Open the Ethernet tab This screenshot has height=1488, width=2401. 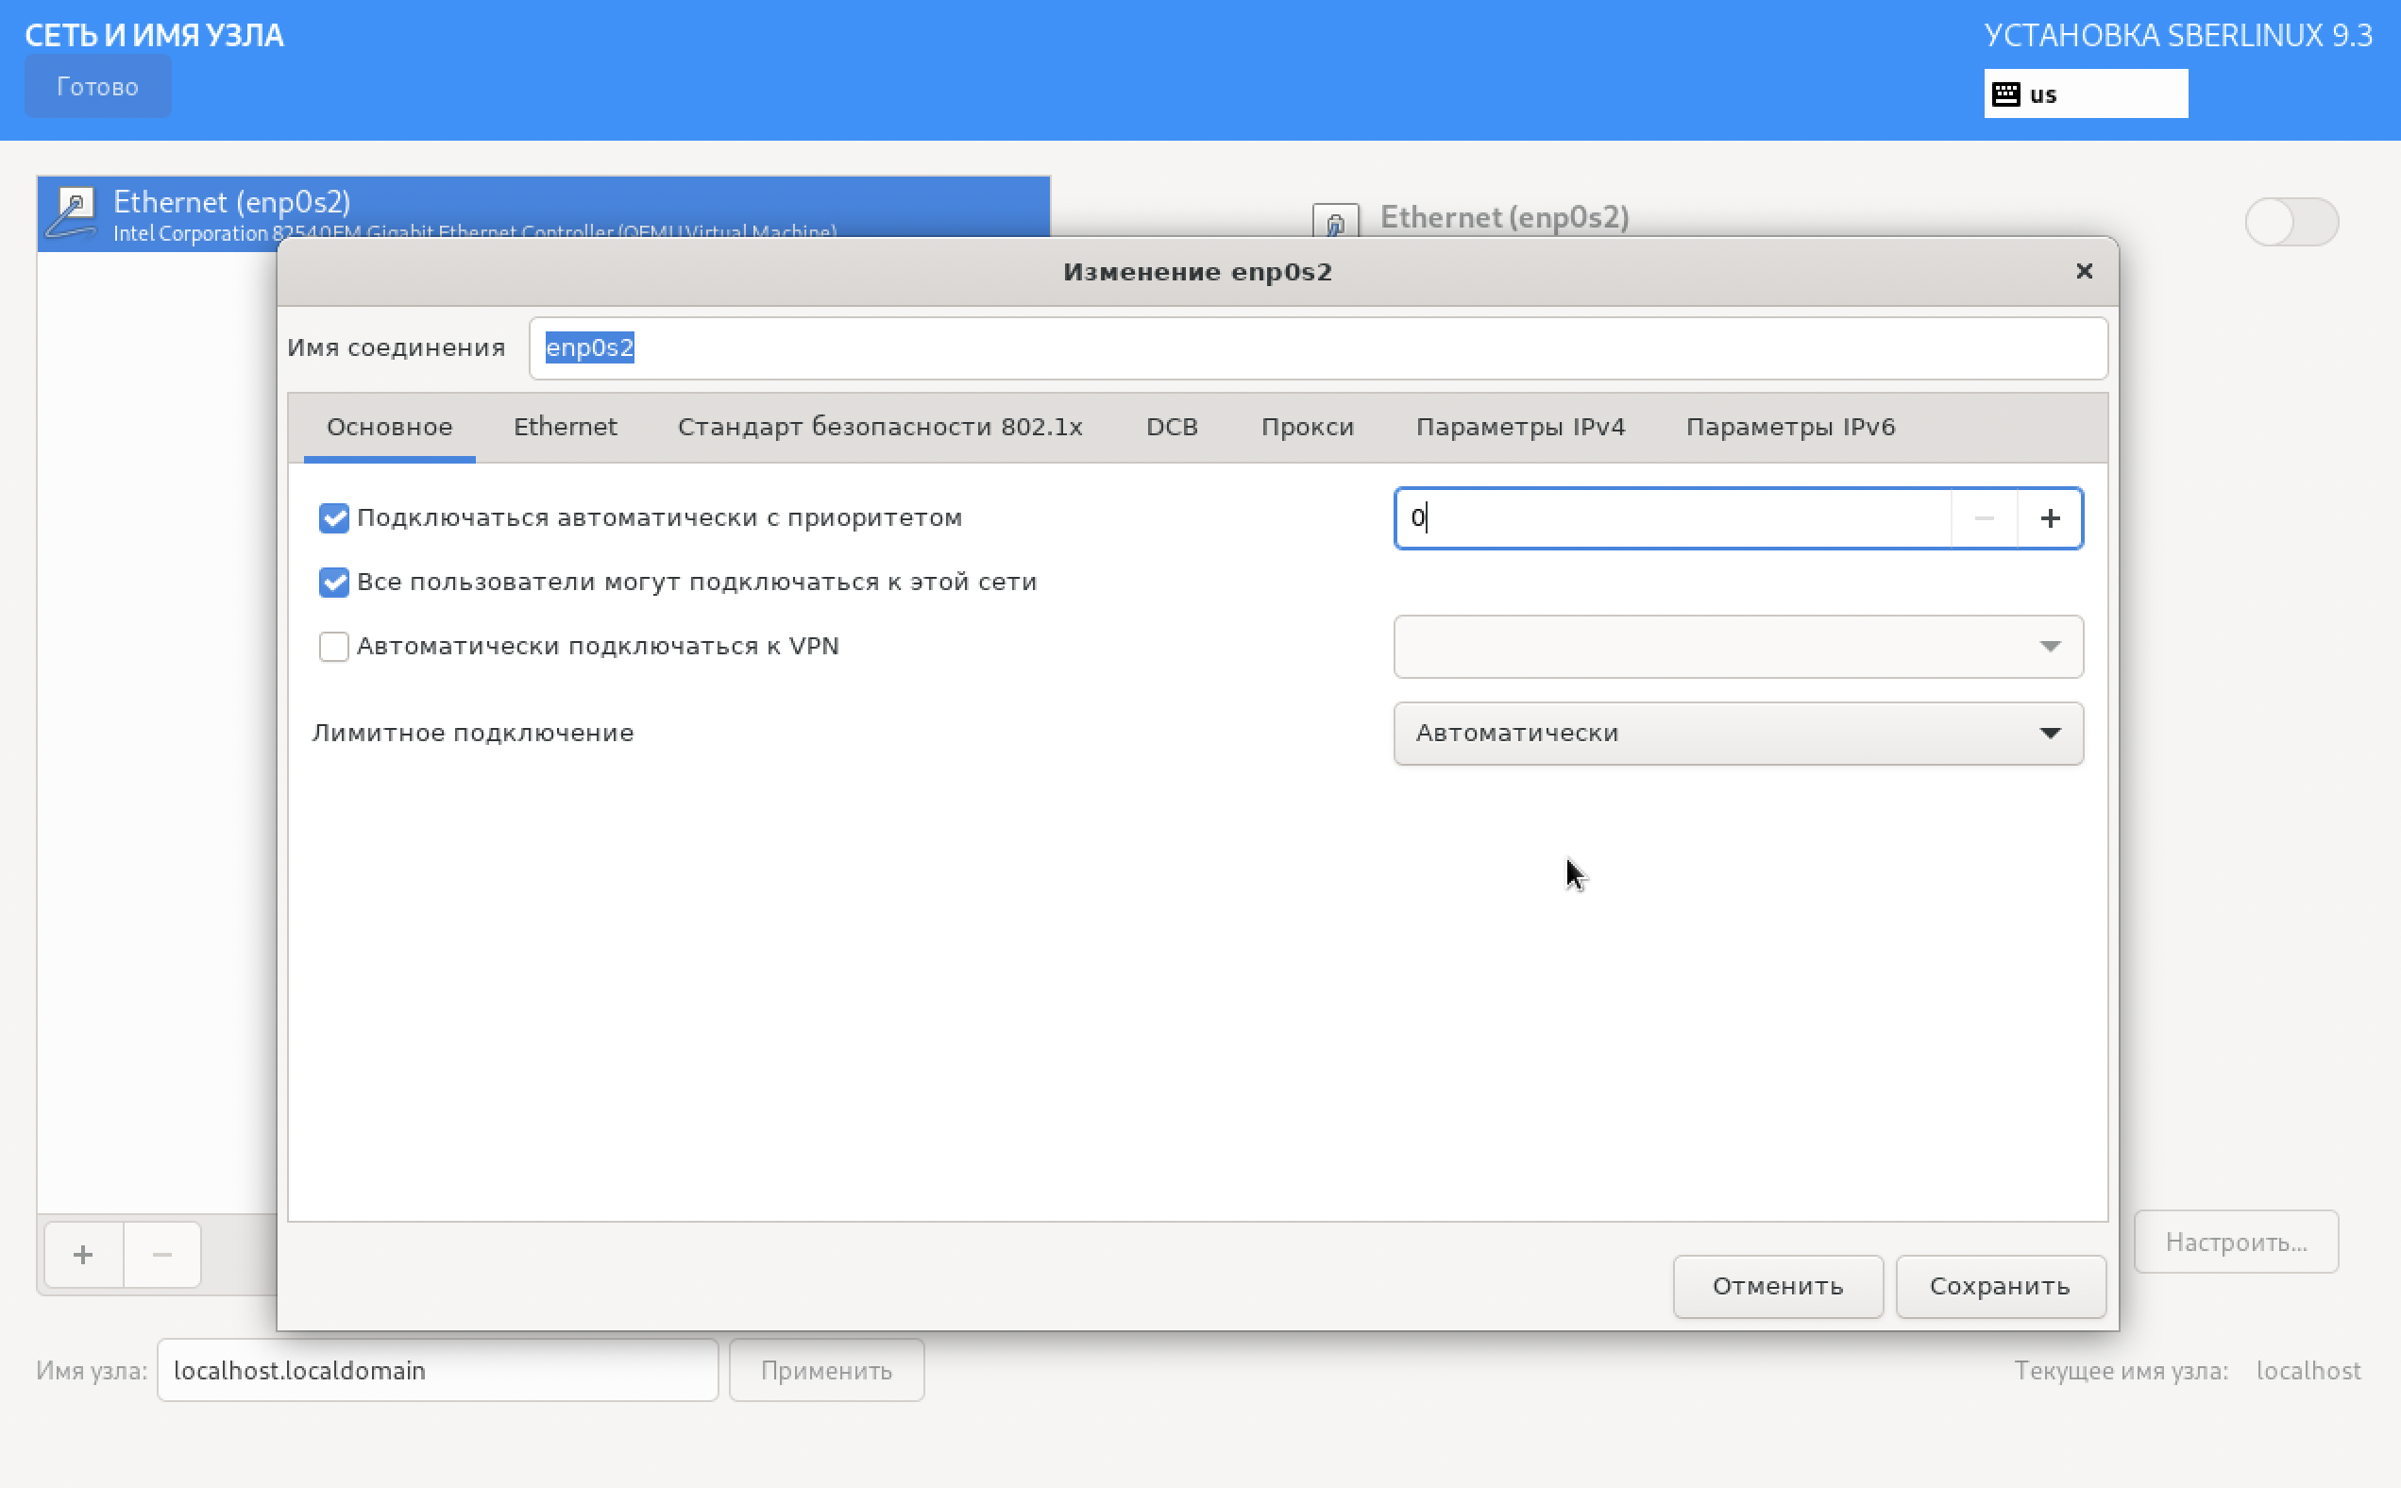point(565,427)
